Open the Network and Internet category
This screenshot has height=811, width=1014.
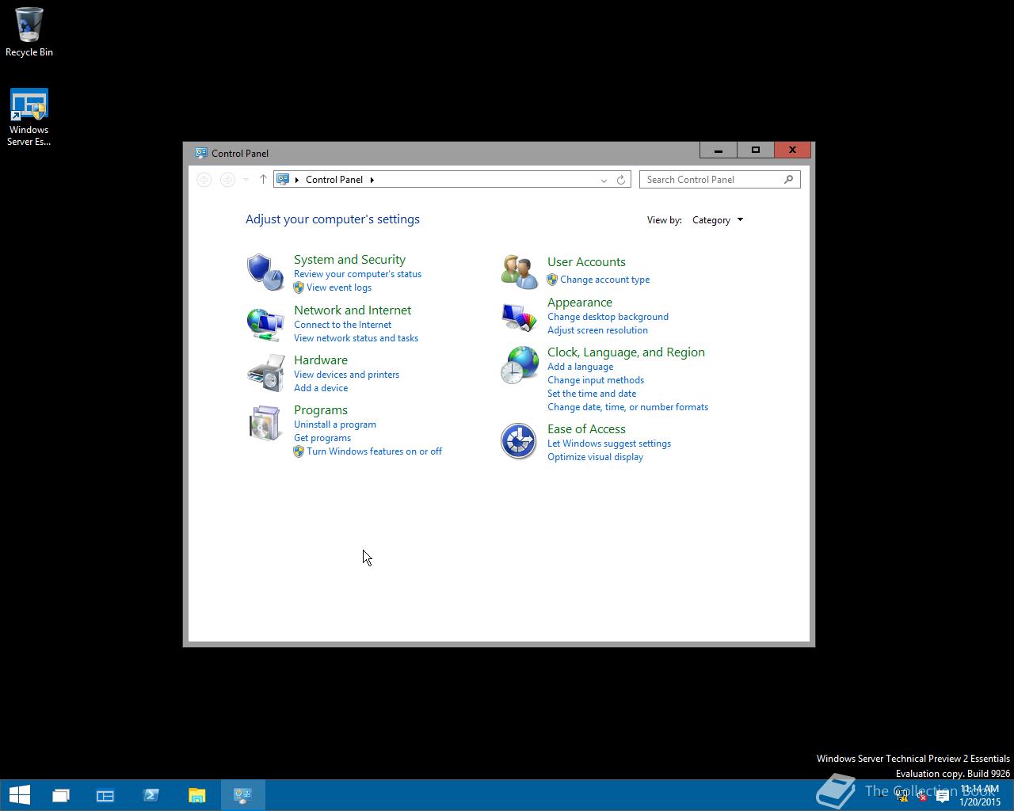353,310
